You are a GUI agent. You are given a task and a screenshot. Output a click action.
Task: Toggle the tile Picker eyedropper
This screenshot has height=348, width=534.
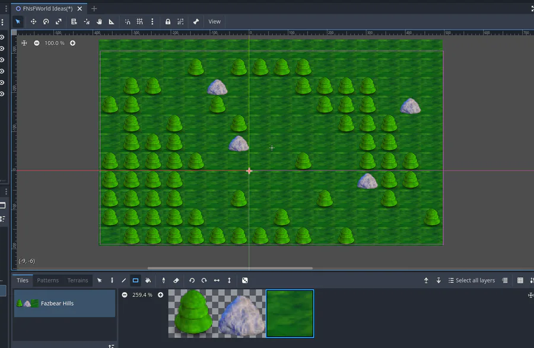[x=164, y=280]
